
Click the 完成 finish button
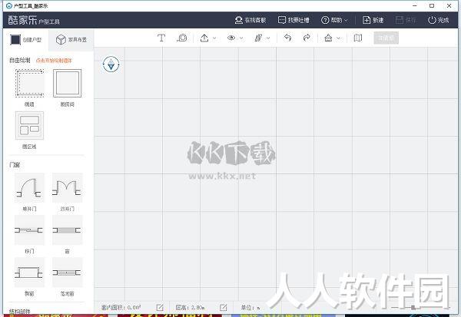(439, 20)
